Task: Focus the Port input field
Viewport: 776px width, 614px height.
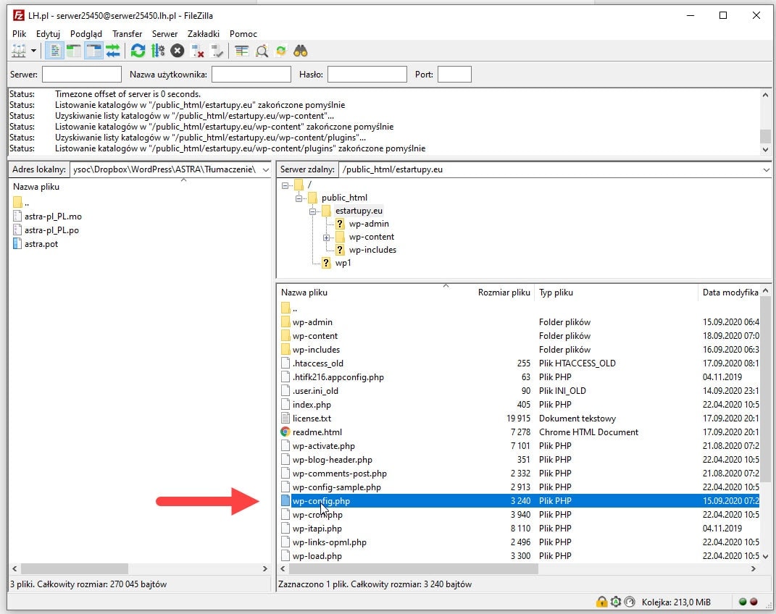Action: tap(454, 74)
